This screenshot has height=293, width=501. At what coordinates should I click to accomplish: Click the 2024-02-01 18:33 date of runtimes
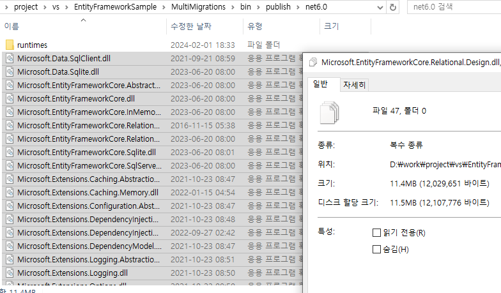point(203,45)
